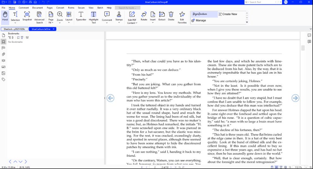This screenshot has width=313, height=169.
Task: Toggle the Bookmarks panel button
Action: click(3, 41)
